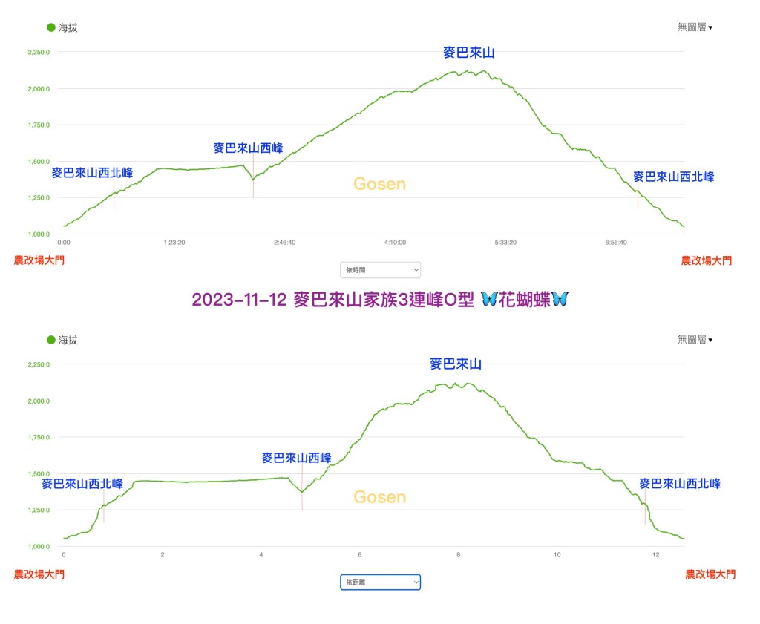This screenshot has width=760, height=624.
Task: Click the right butterfly icon in the title
Action: tap(559, 300)
